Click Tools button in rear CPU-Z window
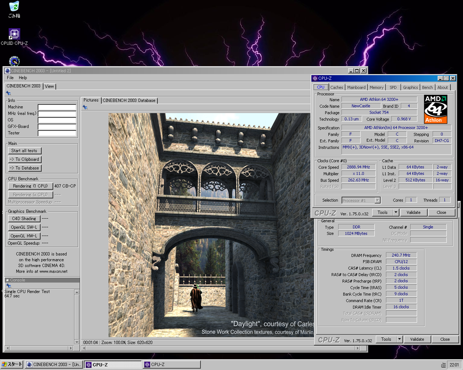The width and height of the screenshot is (463, 370). pos(386,339)
